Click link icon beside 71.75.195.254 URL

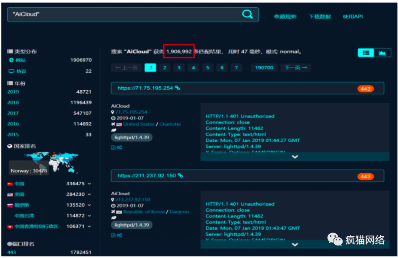[177, 88]
